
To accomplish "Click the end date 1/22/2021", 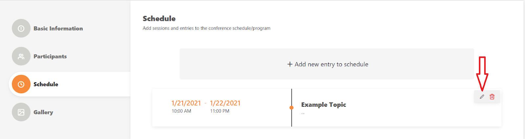I will (225, 103).
